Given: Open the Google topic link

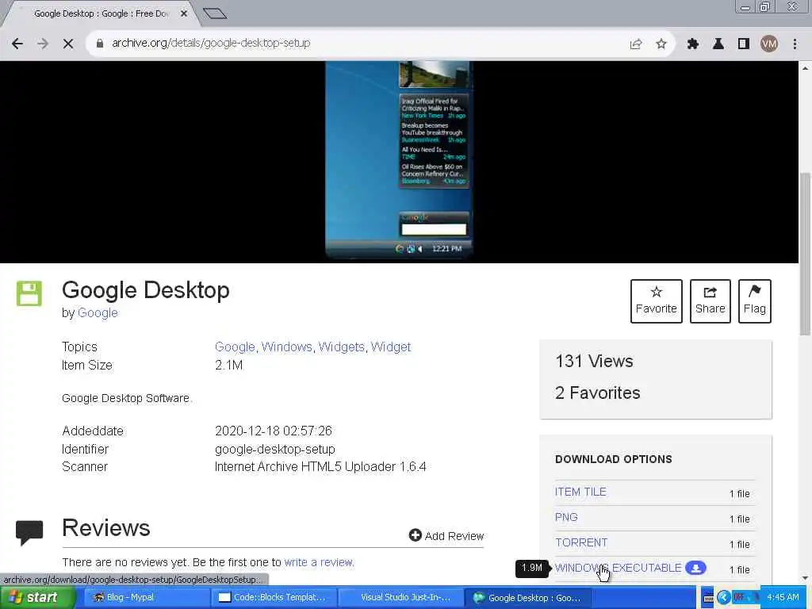Looking at the screenshot, I should (235, 347).
